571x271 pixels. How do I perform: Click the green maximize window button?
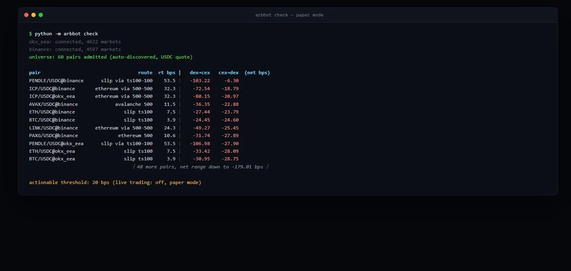pos(41,15)
